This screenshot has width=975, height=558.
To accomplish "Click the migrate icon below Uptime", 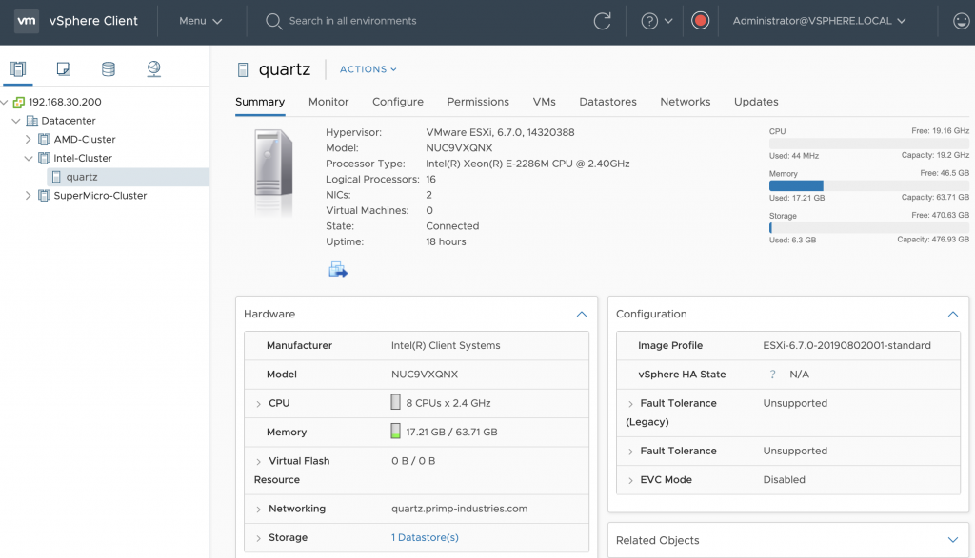I will (x=338, y=269).
